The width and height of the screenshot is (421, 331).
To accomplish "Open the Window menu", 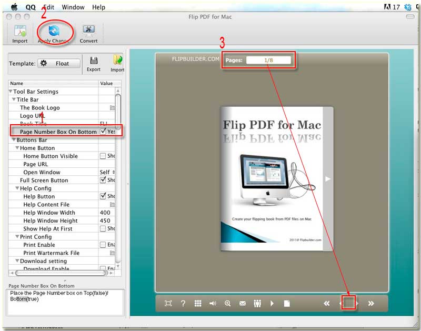I will tap(73, 7).
